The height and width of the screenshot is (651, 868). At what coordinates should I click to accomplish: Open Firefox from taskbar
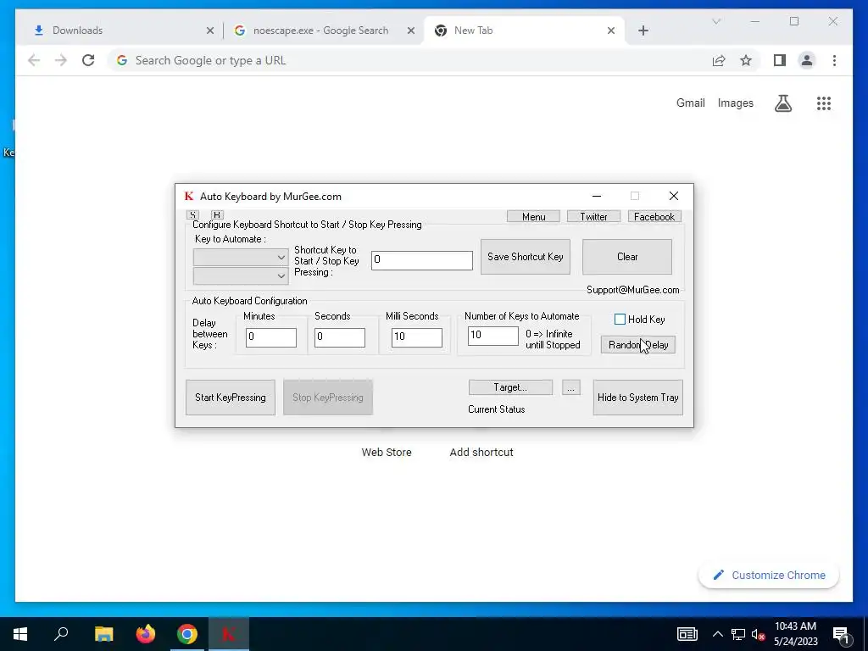pyautogui.click(x=146, y=634)
